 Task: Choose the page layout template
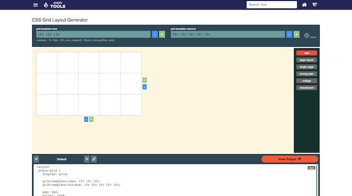[306, 60]
